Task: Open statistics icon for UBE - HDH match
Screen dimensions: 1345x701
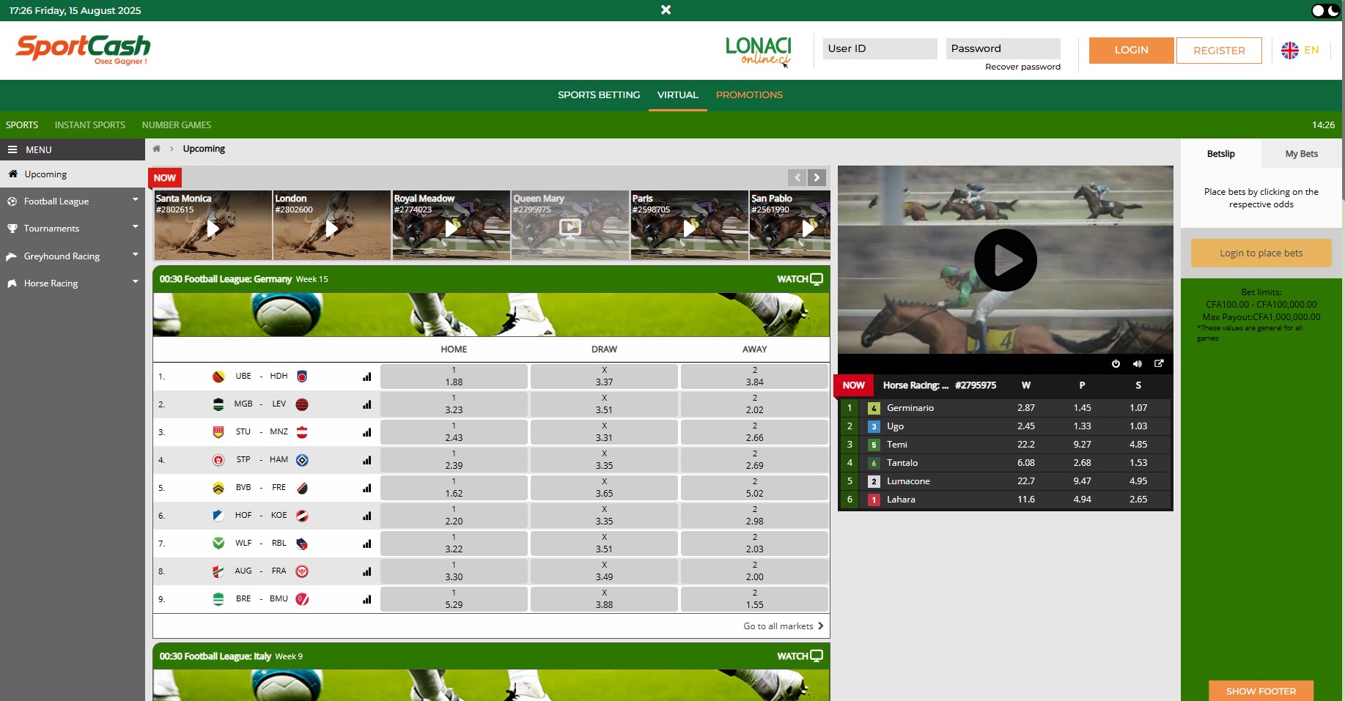Action: (366, 377)
